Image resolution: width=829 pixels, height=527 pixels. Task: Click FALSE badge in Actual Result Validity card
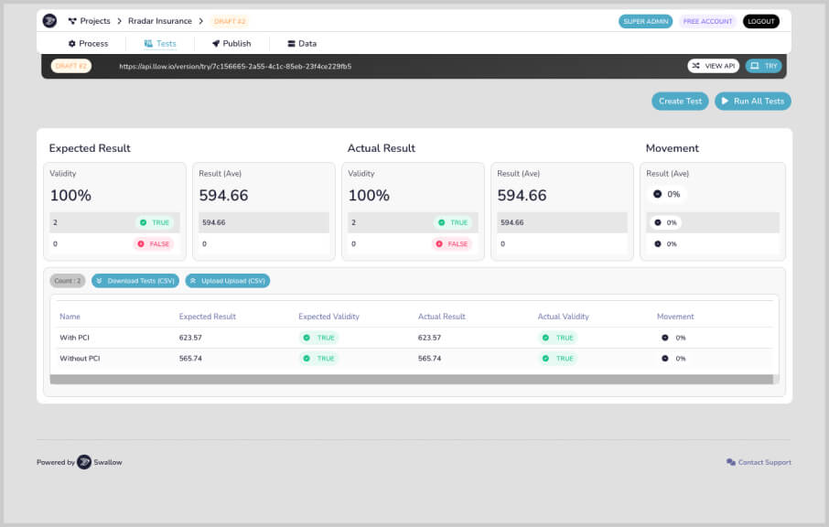[451, 243]
